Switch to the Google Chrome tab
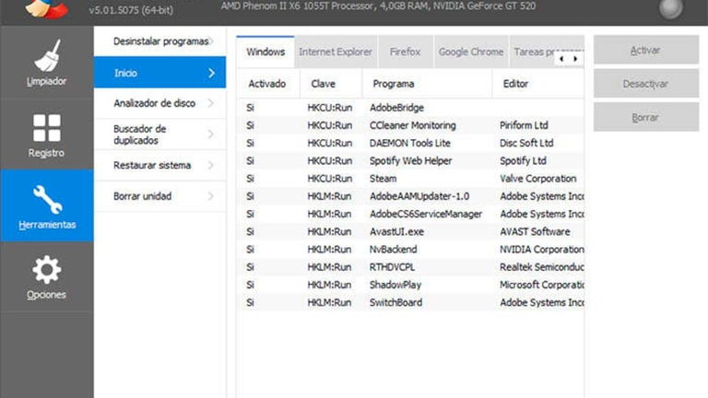This screenshot has height=398, width=708. pos(471,52)
